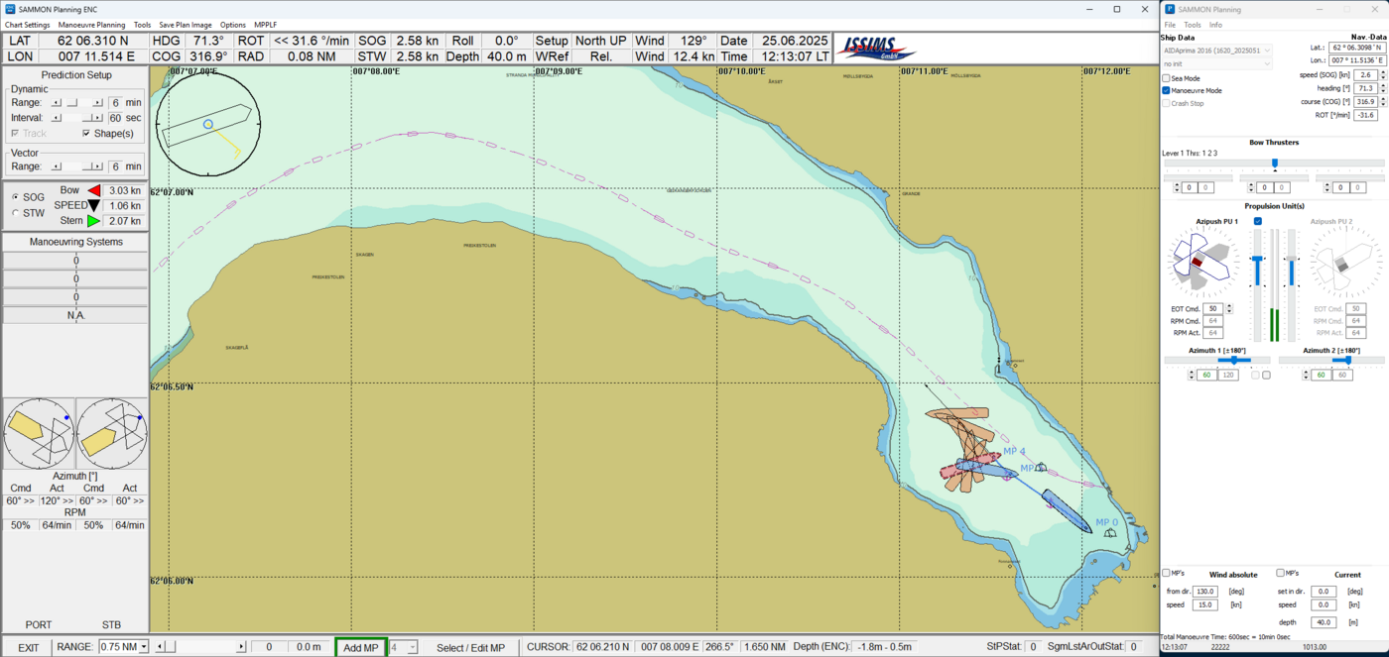Click the red Bow speed arrow indicator
The width and height of the screenshot is (1389, 657).
click(94, 190)
